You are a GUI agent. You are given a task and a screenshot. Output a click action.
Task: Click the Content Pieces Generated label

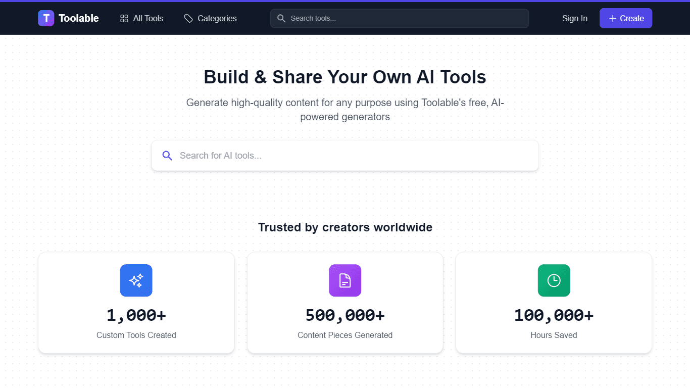(x=345, y=335)
